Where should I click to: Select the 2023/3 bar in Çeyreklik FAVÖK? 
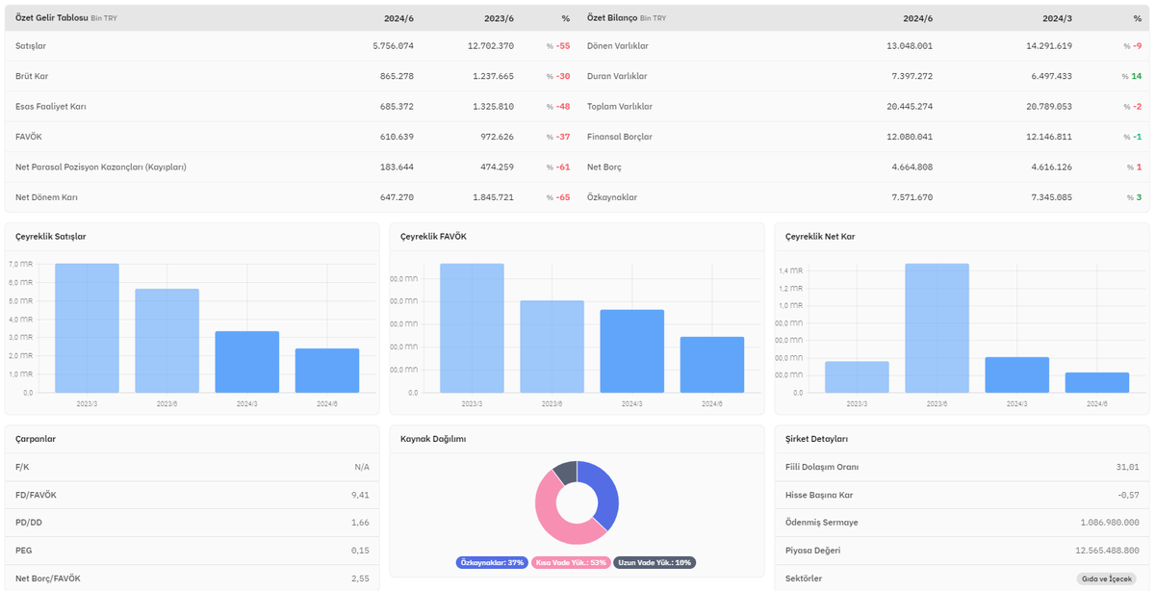(x=472, y=328)
